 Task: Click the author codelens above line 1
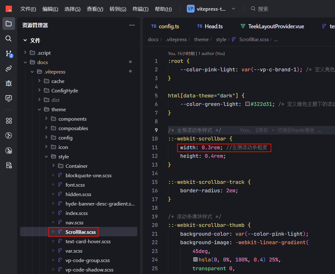[x=196, y=53]
